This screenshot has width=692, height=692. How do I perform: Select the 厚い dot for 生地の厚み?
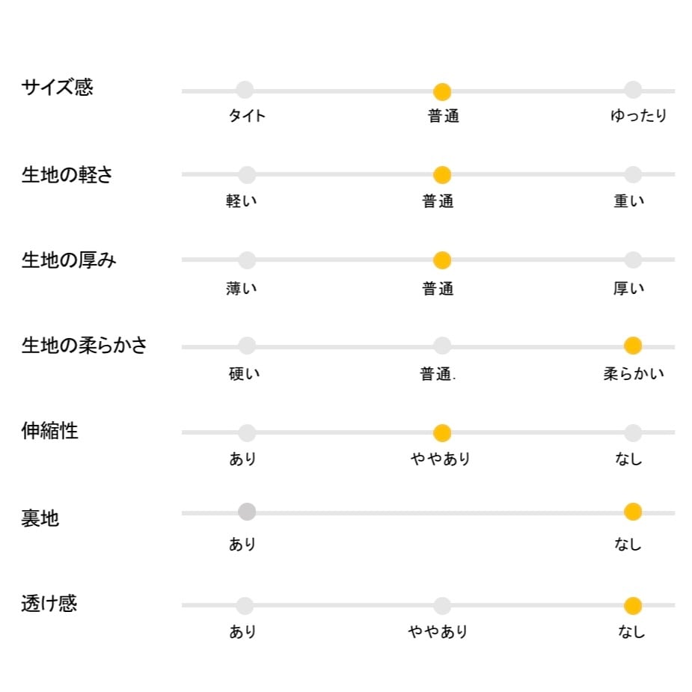pyautogui.click(x=633, y=260)
